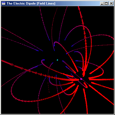Close the Electric Dipole window
The image size is (115, 115).
click(111, 3)
